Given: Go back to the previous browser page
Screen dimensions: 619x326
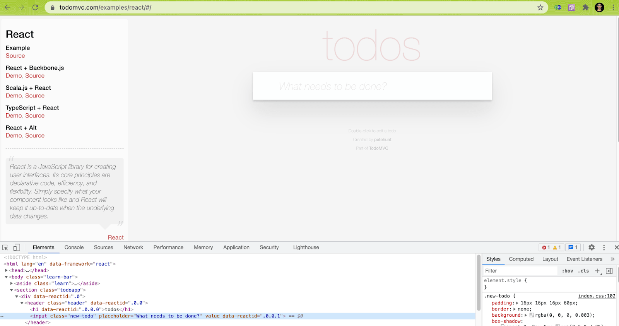Looking at the screenshot, I should coord(7,7).
